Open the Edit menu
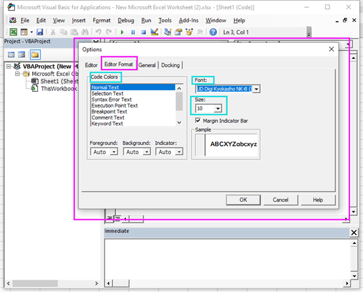The image size is (363, 292). pyautogui.click(x=41, y=20)
